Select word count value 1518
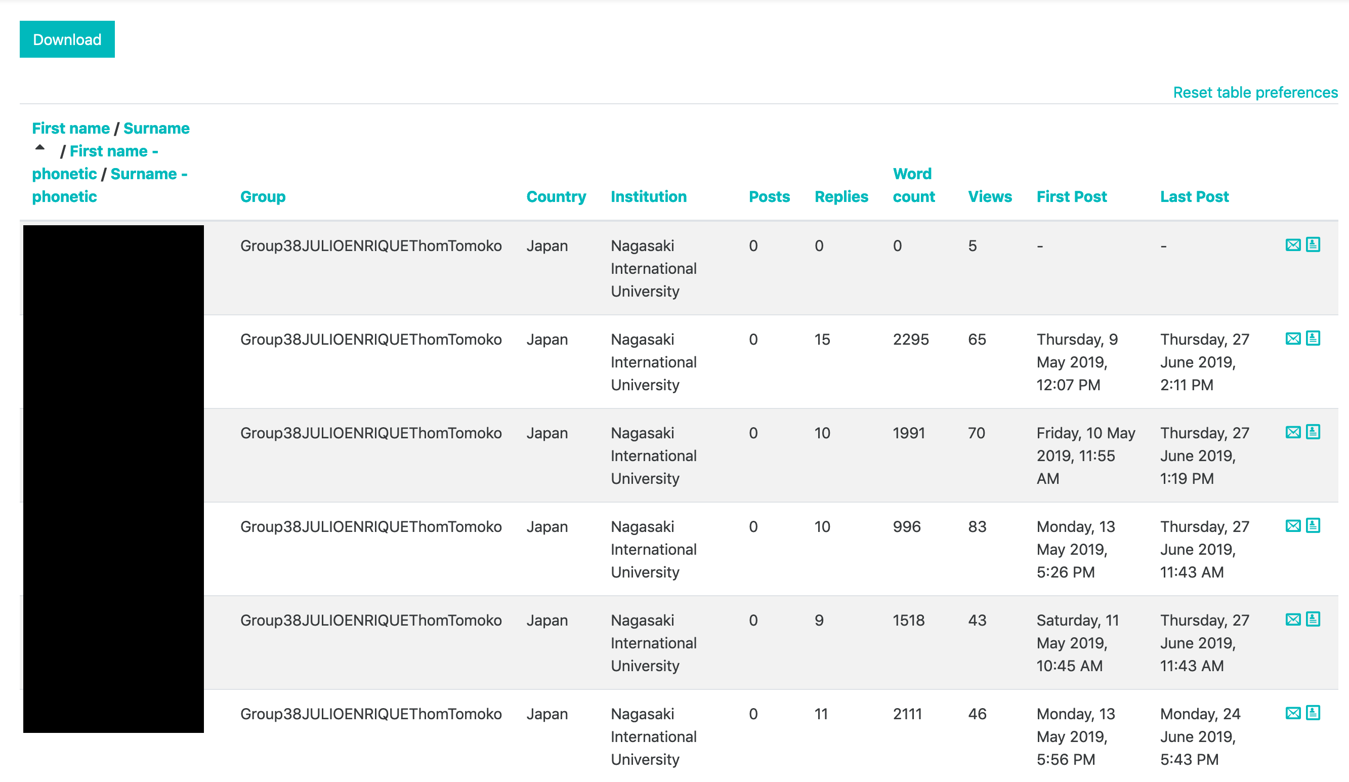The width and height of the screenshot is (1349, 782). [x=908, y=620]
